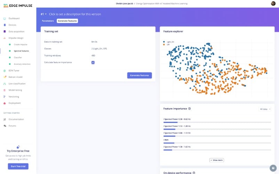Viewport: 279px width, 174px height.
Task: Switch to the Parameters tab
Action: click(x=48, y=21)
